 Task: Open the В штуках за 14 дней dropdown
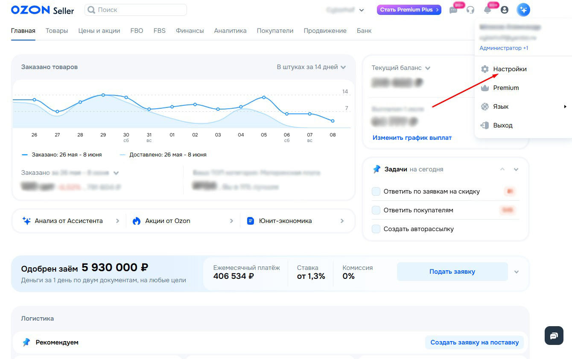[x=311, y=67]
